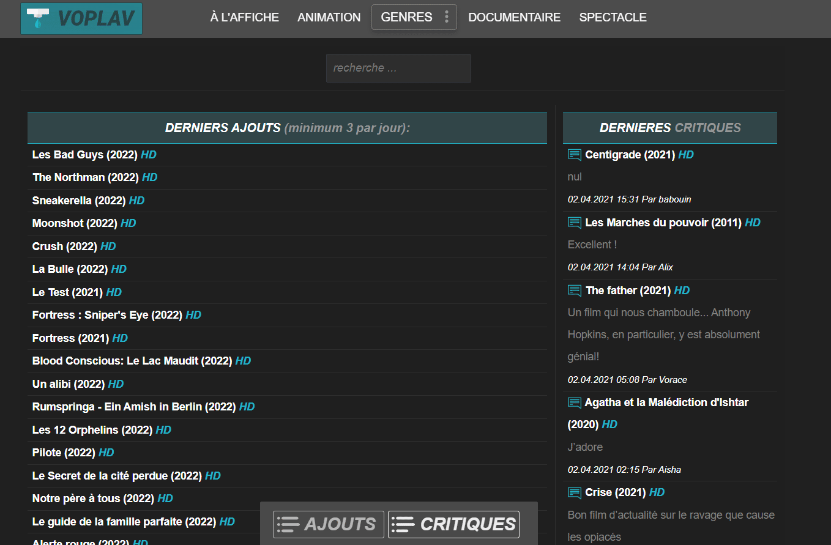Click the Voplav logo
The image size is (831, 545).
81,18
